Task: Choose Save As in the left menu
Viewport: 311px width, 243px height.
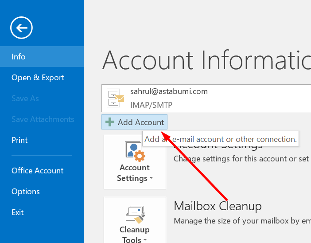Action: click(x=25, y=98)
